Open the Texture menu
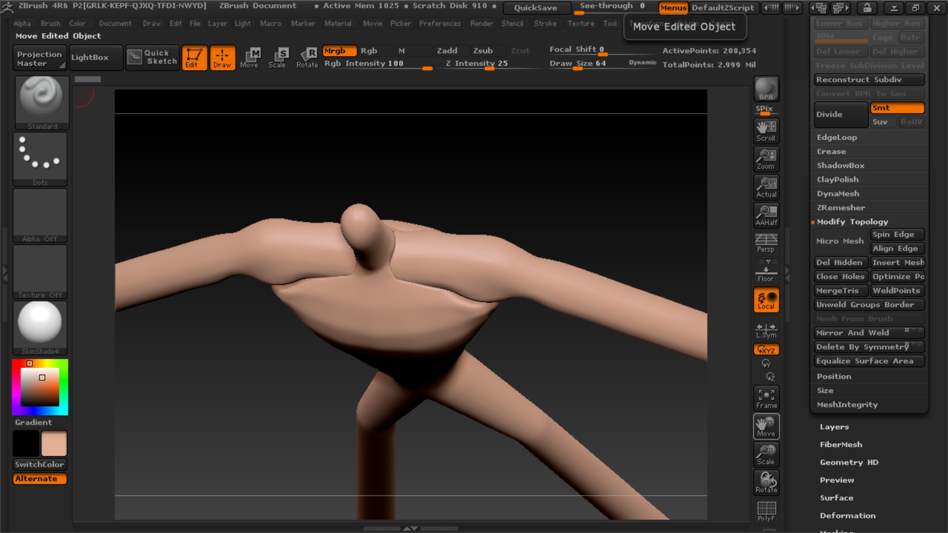948x533 pixels. pos(581,23)
